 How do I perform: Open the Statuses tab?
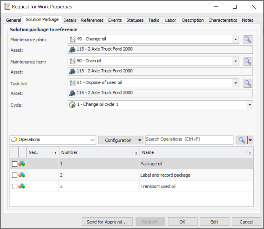[x=135, y=20]
